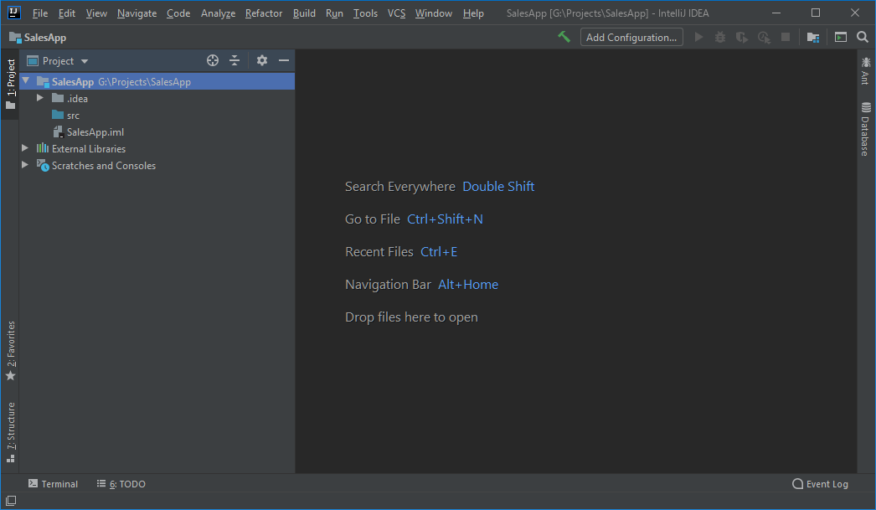Select the src folder

[x=157, y=115]
